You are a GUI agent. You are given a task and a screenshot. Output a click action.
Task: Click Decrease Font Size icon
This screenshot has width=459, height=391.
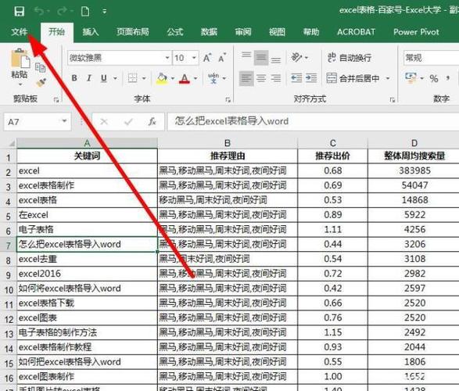[223, 58]
